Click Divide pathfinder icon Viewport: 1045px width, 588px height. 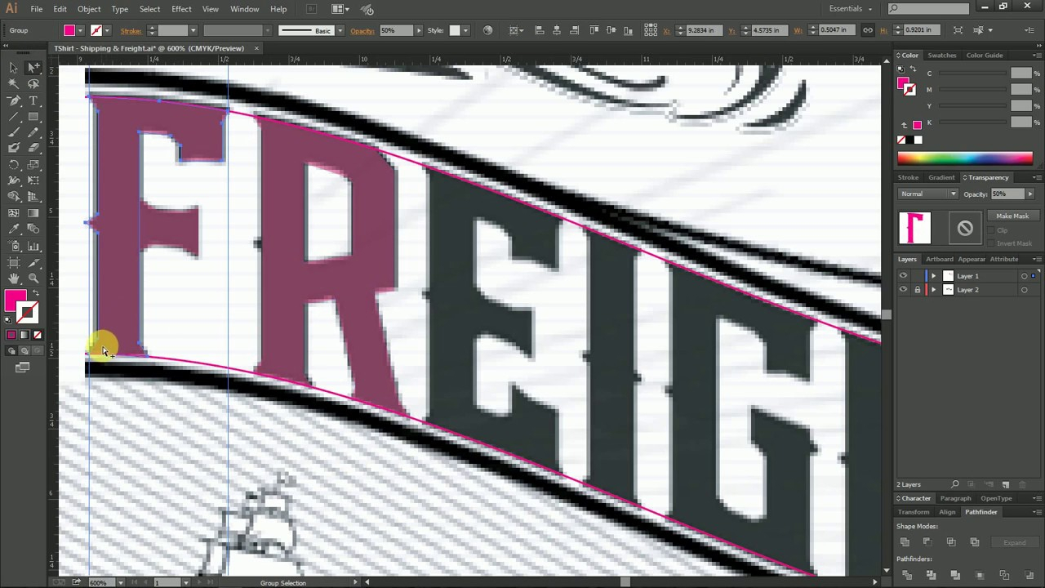tap(907, 576)
